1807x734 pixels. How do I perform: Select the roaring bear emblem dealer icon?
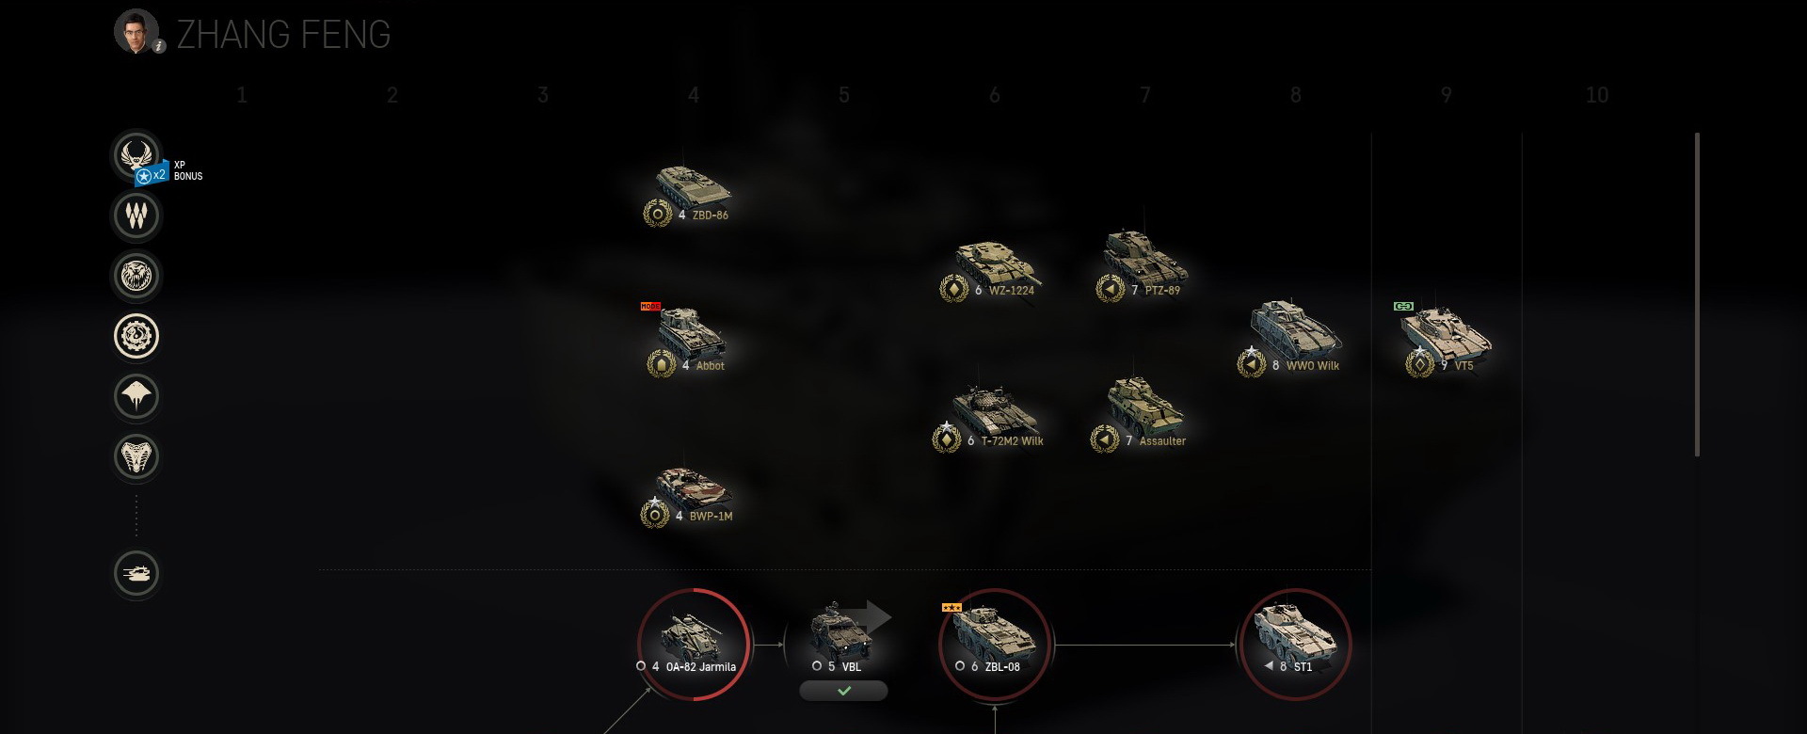[x=136, y=276]
